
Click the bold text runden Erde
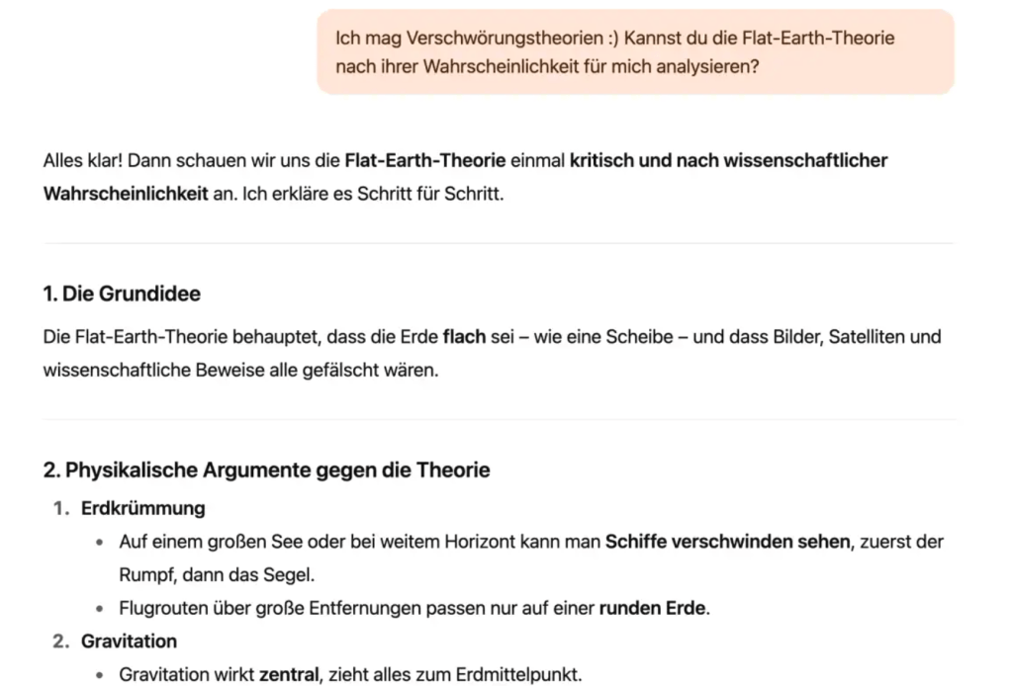pos(652,608)
